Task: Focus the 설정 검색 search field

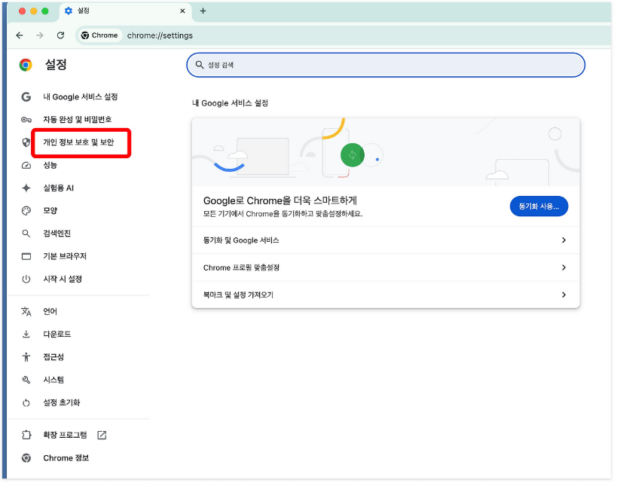Action: click(x=386, y=65)
